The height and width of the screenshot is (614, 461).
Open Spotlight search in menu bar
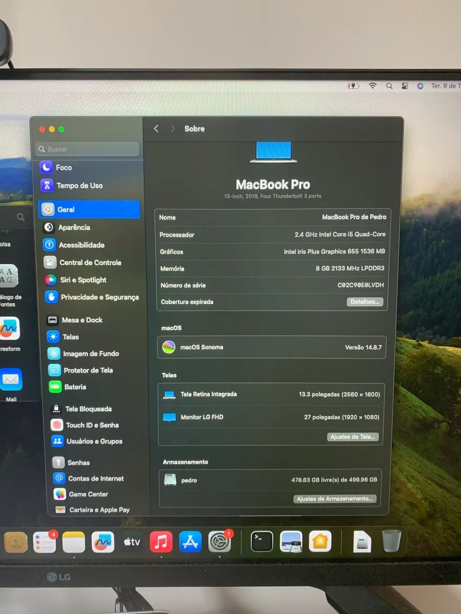pos(389,86)
